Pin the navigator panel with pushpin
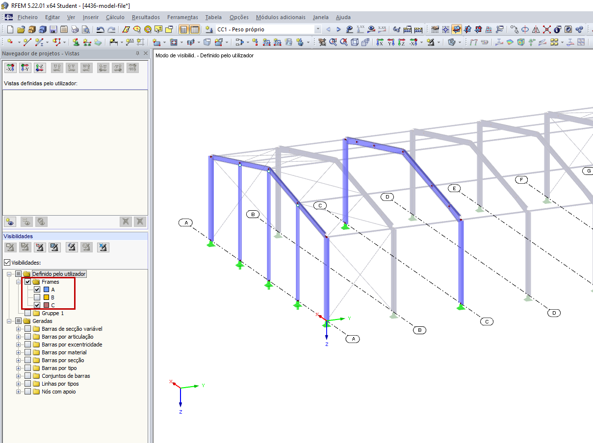The width and height of the screenshot is (593, 443). pyautogui.click(x=137, y=53)
